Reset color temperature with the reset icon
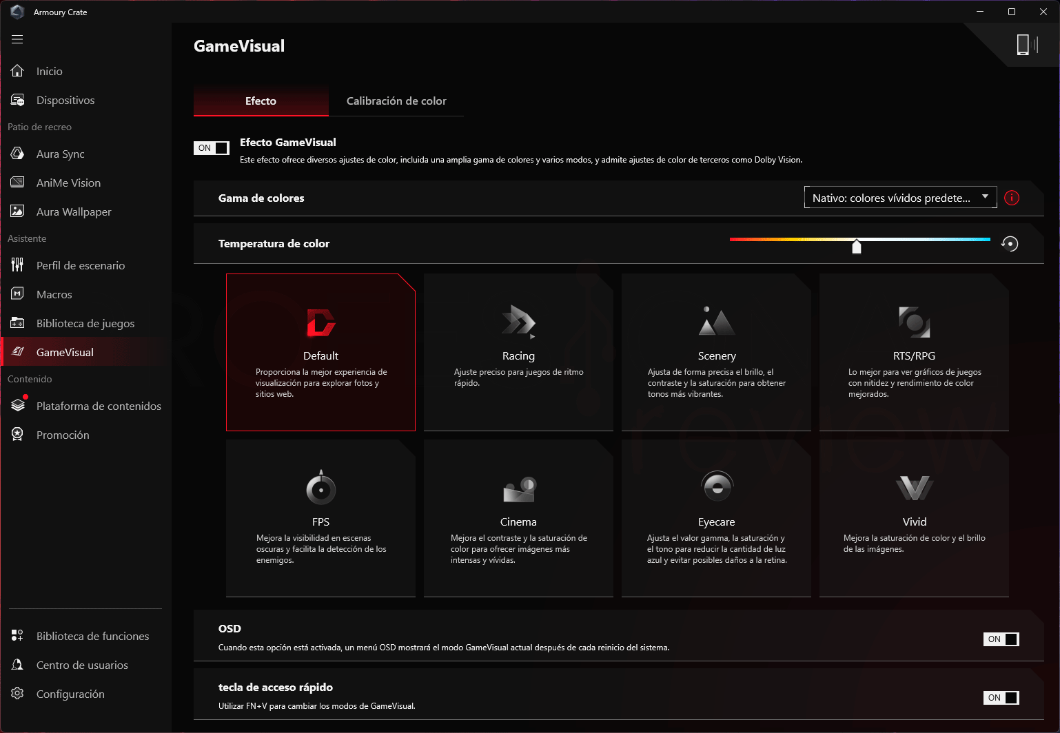This screenshot has height=733, width=1060. click(x=1010, y=244)
